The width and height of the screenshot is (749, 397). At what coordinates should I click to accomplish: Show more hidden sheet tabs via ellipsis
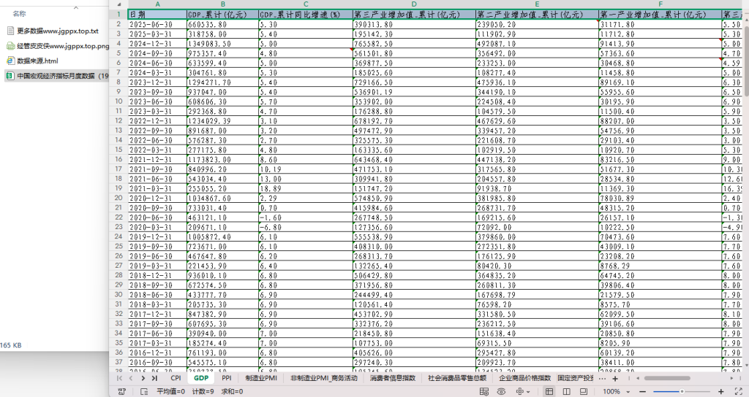coord(602,379)
